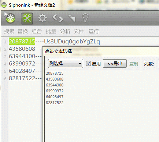This screenshot has height=142, width=159.
Task: Toggle the 启用 checkbox
Action: click(88, 64)
